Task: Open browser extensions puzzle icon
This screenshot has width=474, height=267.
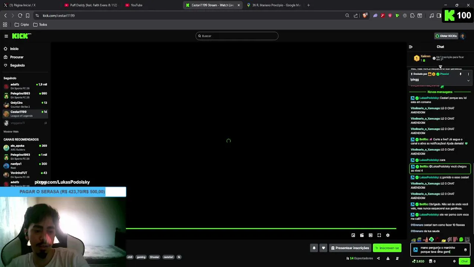Action: click(x=412, y=16)
